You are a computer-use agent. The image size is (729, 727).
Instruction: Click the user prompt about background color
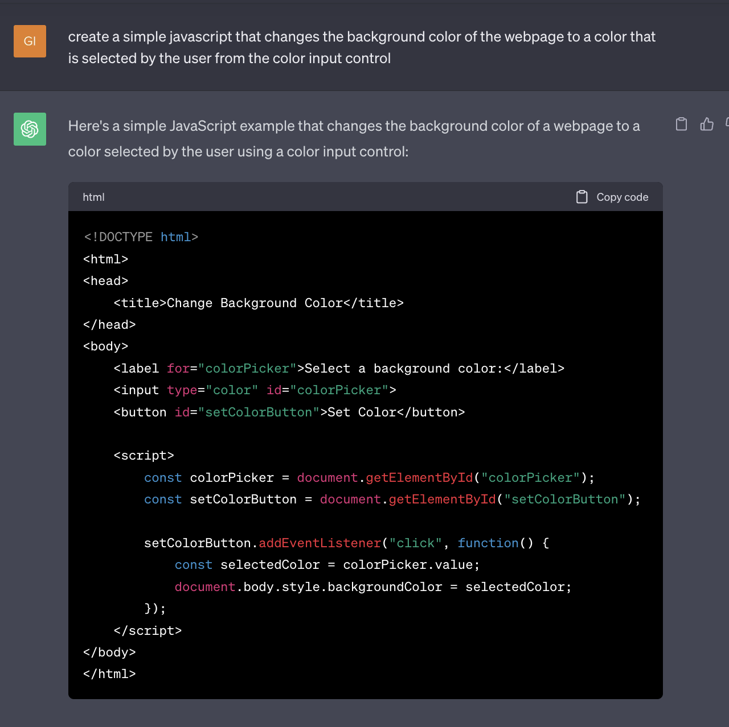point(361,47)
